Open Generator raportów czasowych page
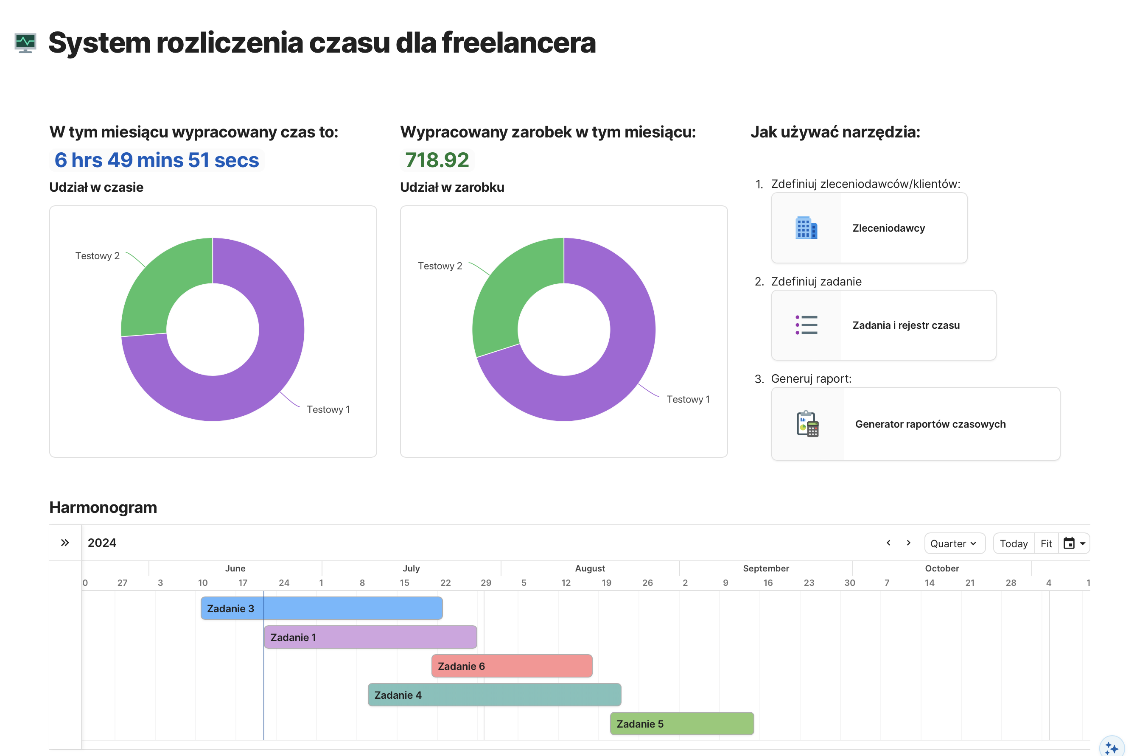 click(x=930, y=424)
